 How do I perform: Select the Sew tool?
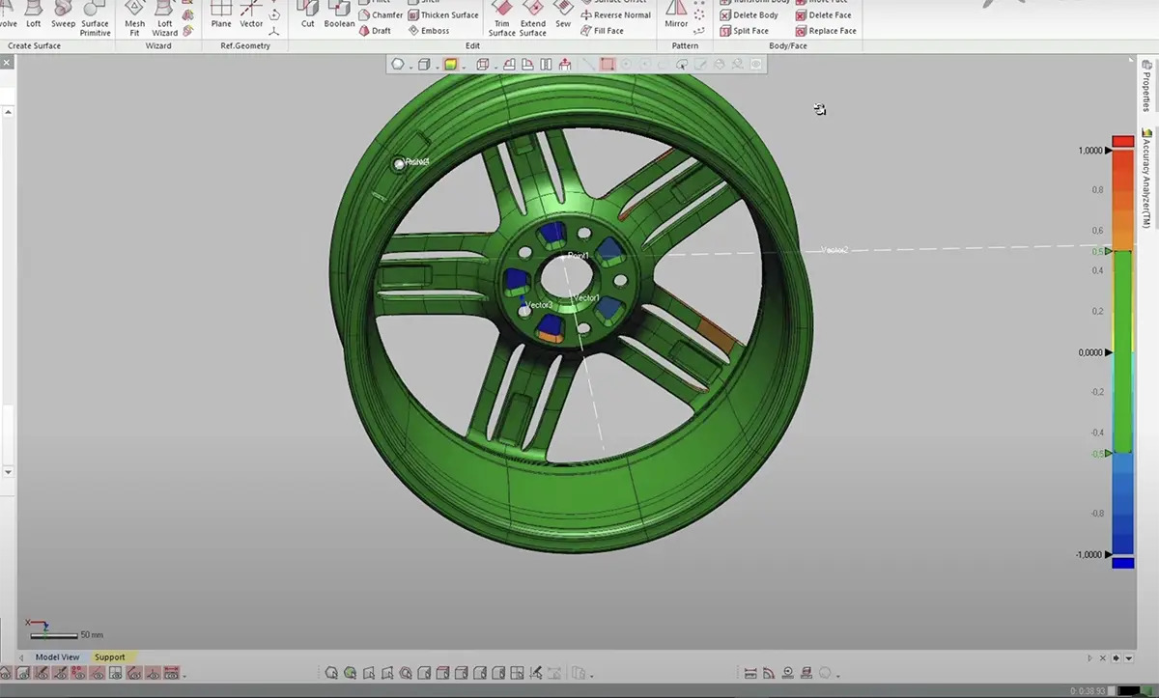point(563,14)
